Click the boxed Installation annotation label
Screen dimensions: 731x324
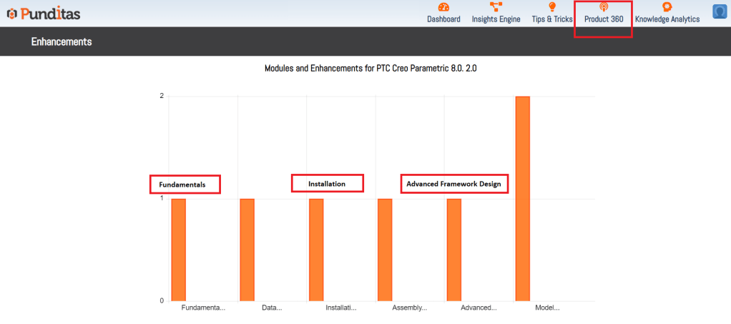point(327,184)
